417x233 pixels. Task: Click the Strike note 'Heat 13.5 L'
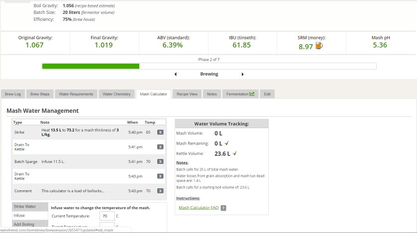pos(80,132)
